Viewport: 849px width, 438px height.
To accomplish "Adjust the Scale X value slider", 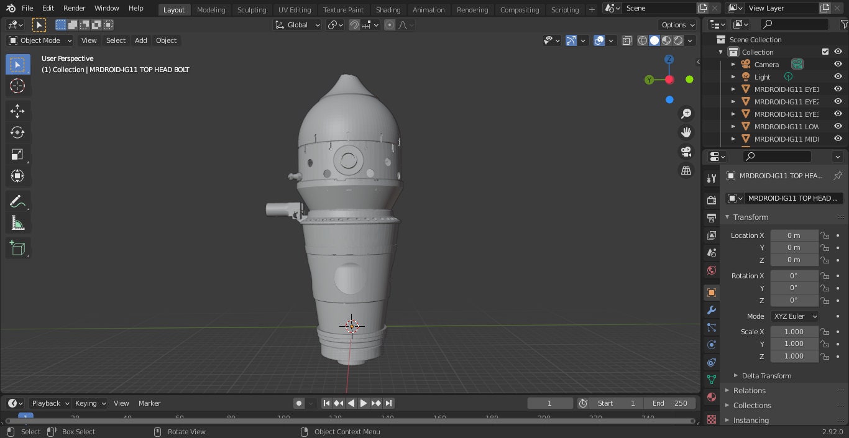I will coord(794,331).
